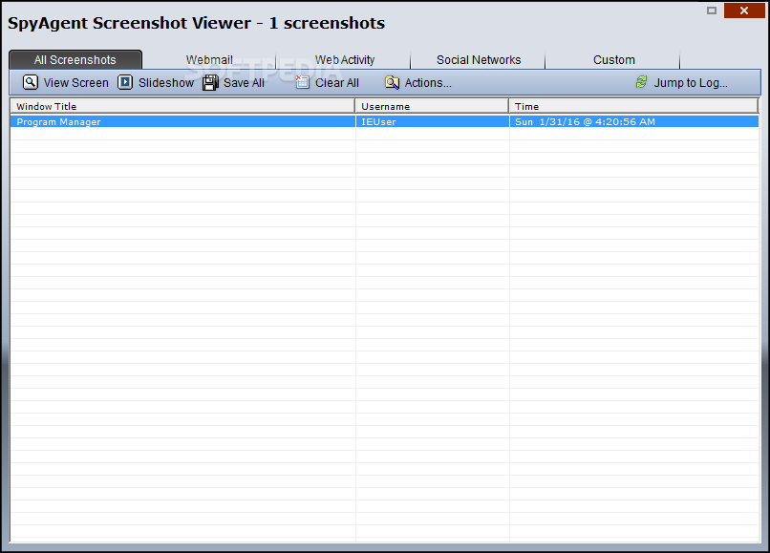This screenshot has width=770, height=553.
Task: Close the Screenshot Viewer window
Action: [744, 11]
